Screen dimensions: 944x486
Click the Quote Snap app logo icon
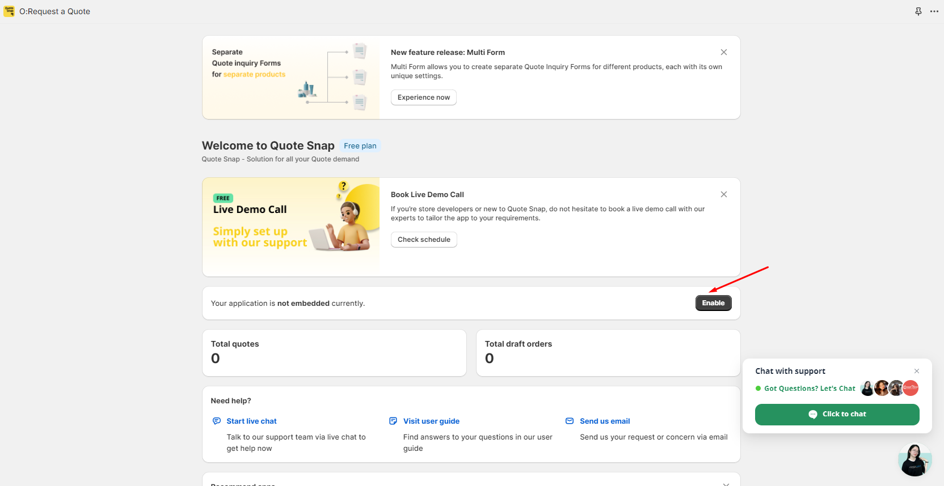click(9, 11)
